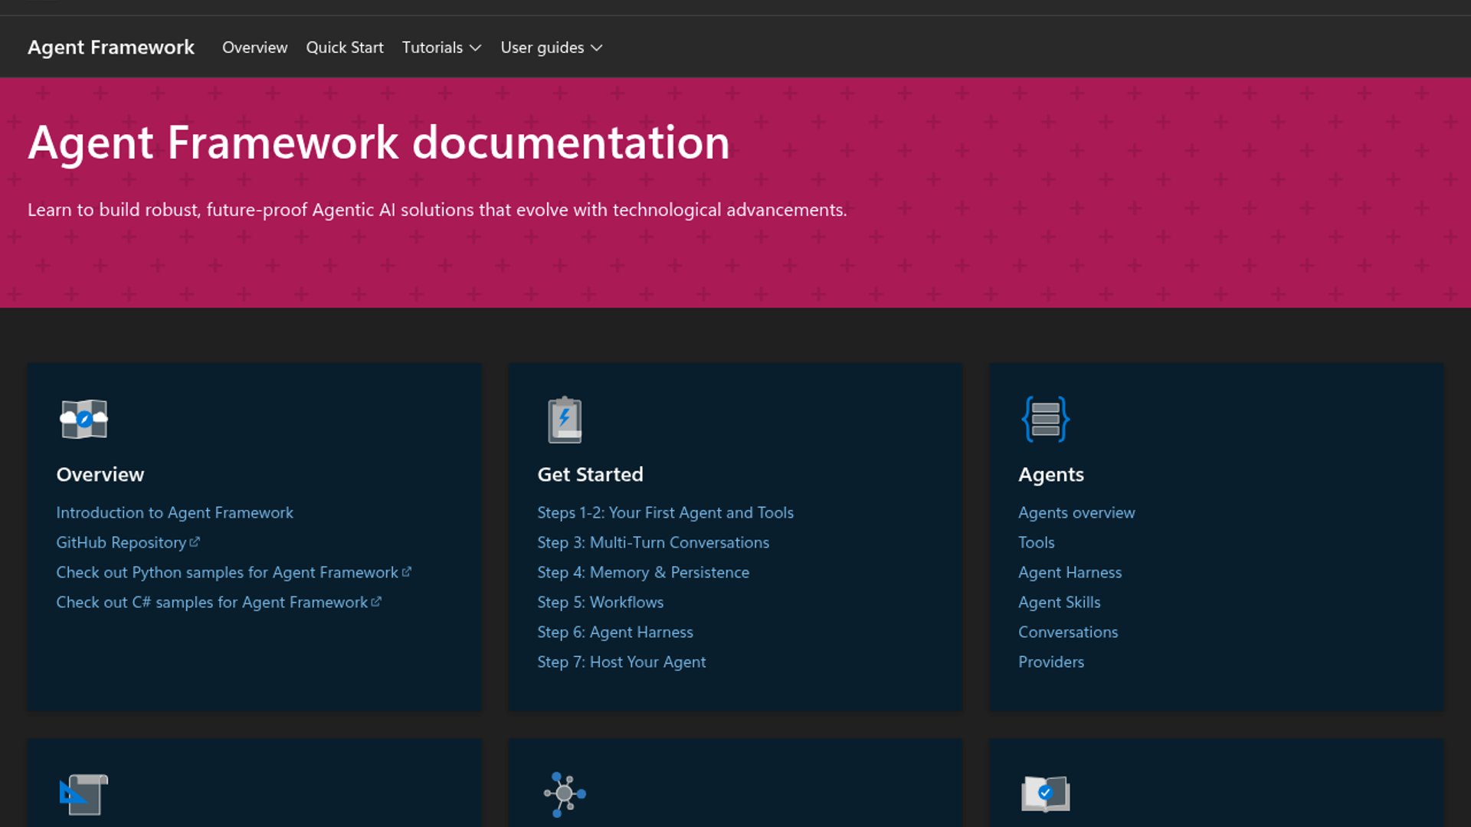Screen dimensions: 1471x827
Task: Click the Agents card heading
Action: (1051, 475)
